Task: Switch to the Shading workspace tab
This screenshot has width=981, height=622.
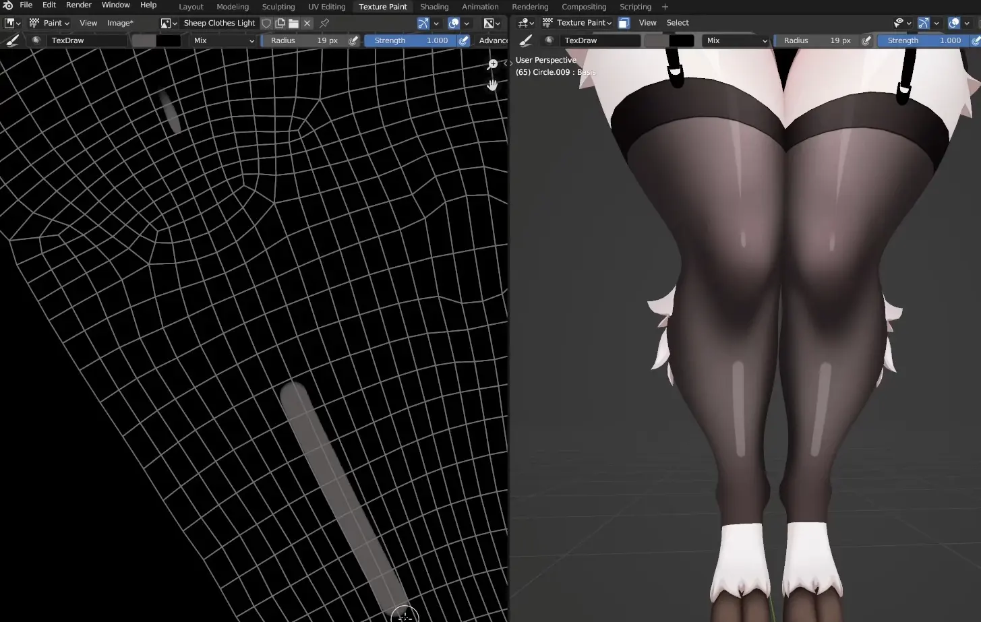Action: tap(434, 7)
